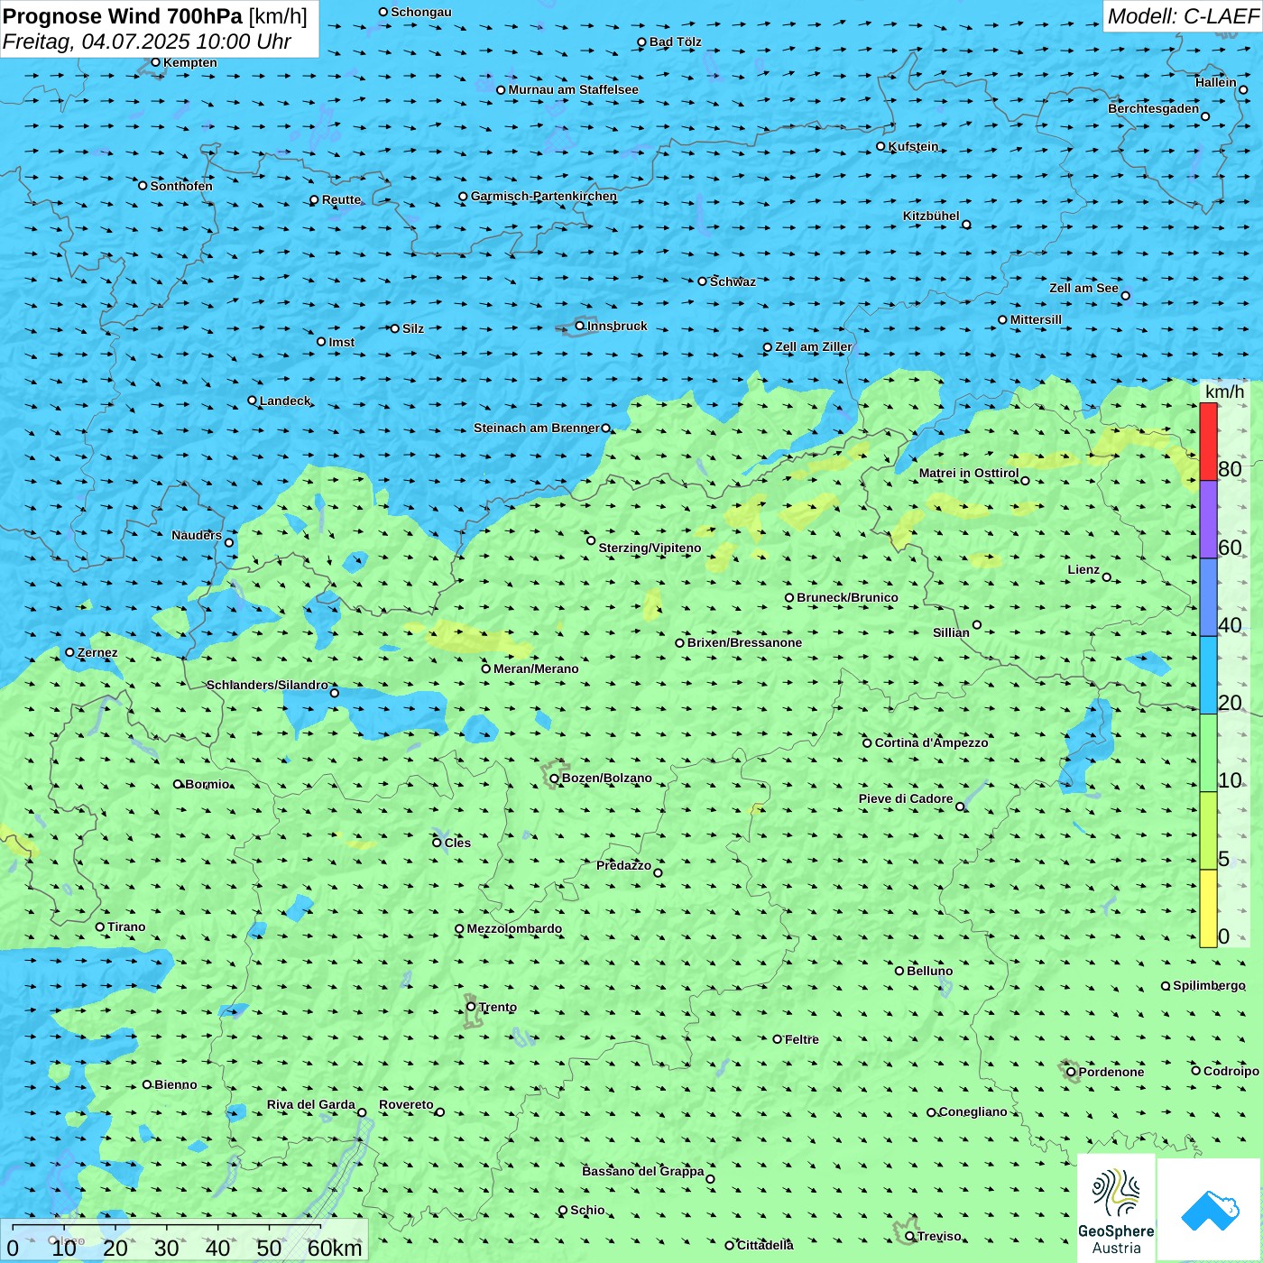The image size is (1263, 1263).
Task: Click the 'Codroipo' label
Action: point(1231,1071)
